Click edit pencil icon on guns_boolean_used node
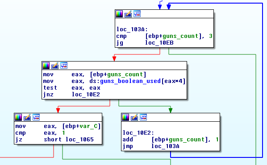This screenshot has width=267, height=165. coord(55,66)
